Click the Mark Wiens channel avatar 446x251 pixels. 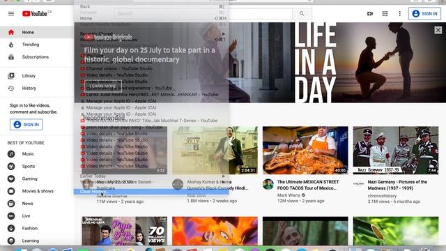coord(268,184)
